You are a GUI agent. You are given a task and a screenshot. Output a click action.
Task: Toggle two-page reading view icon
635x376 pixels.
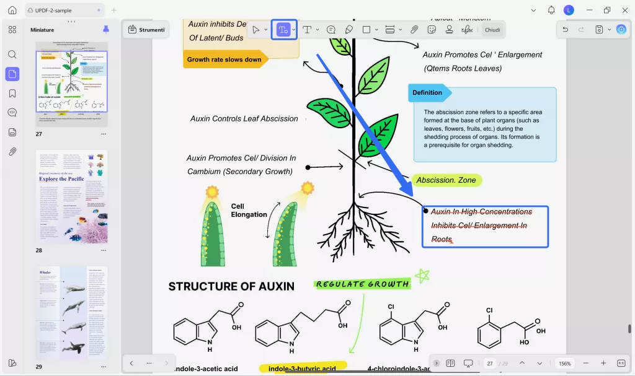450,363
